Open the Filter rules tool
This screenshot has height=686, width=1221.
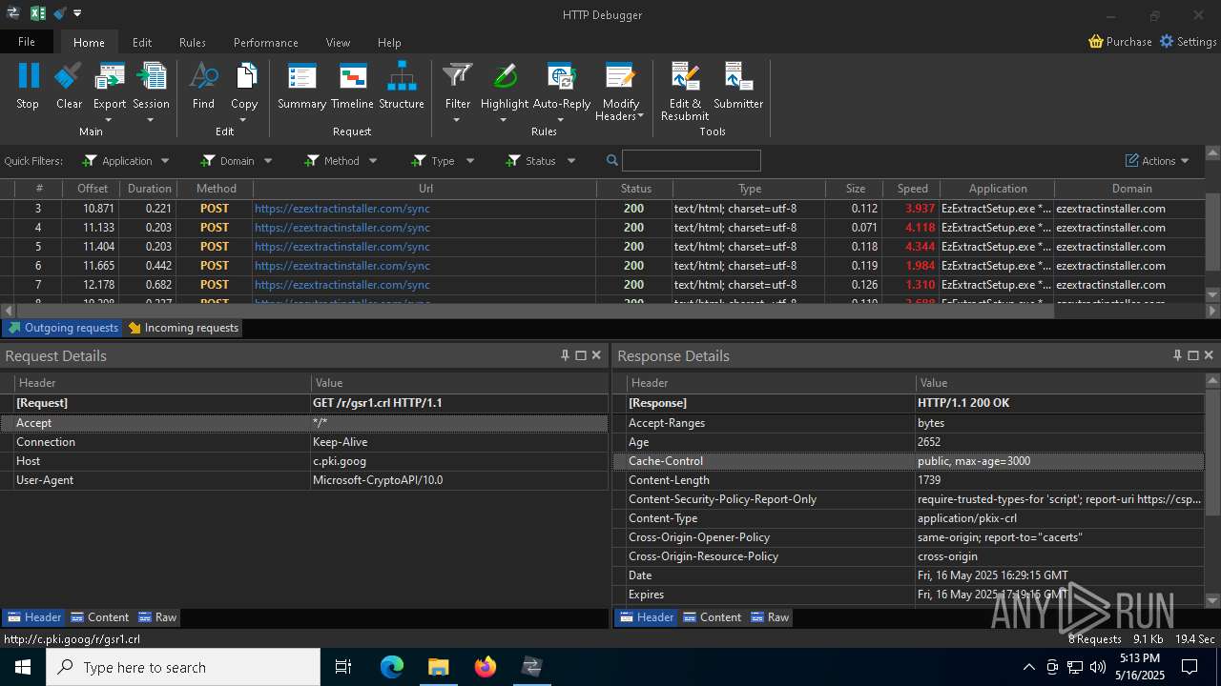pos(458,91)
